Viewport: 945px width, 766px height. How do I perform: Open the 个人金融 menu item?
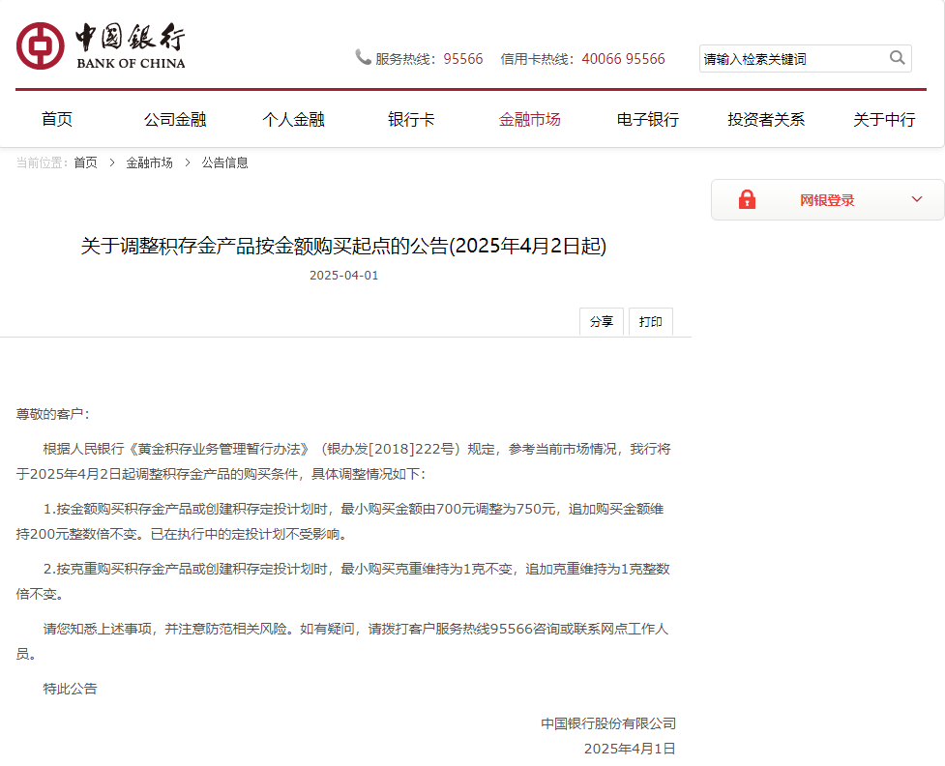click(293, 119)
